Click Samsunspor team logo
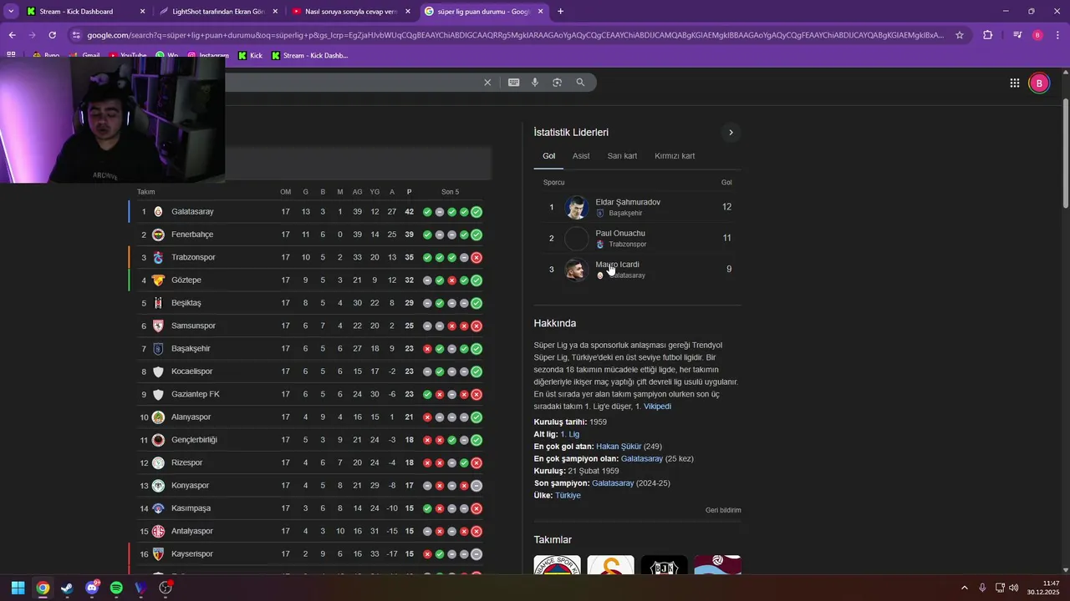 tap(158, 326)
